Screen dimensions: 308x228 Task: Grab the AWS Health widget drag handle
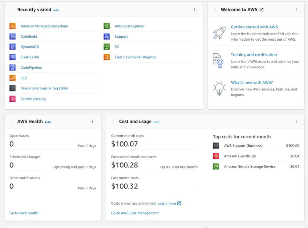(x=11, y=121)
